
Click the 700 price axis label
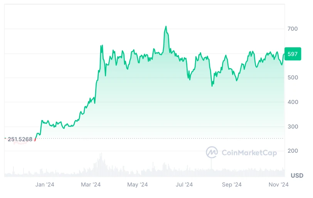(x=293, y=29)
